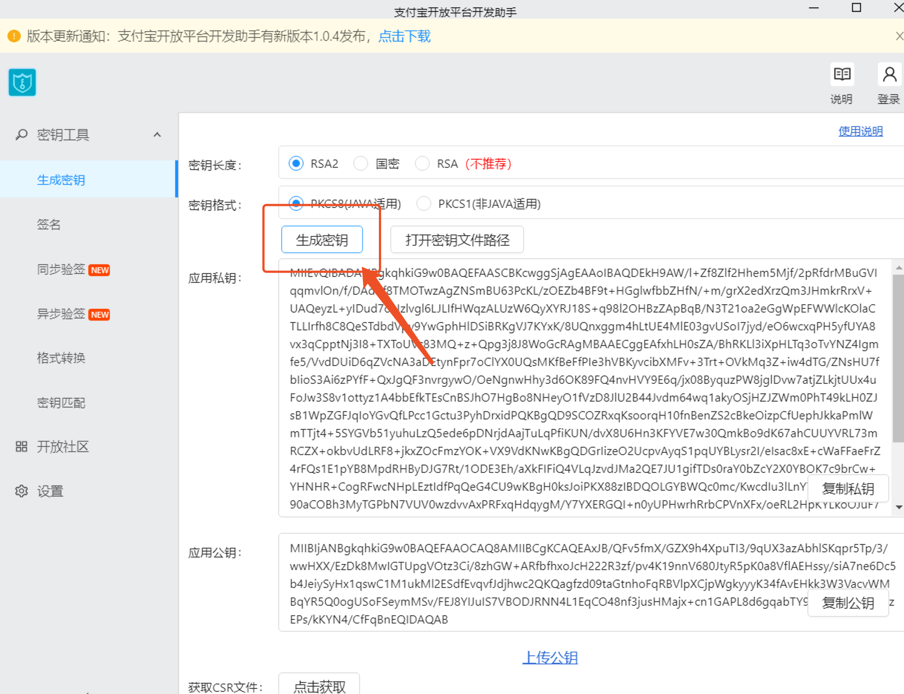The width and height of the screenshot is (904, 694).
Task: Click the 复制私钥 button
Action: click(848, 488)
